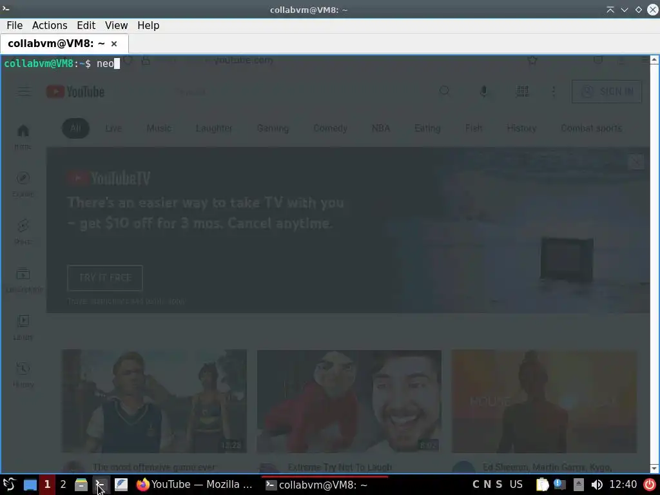
Task: Switch to workspace 2
Action: click(63, 485)
